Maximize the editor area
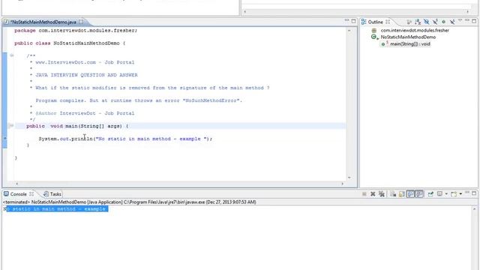Screen dimensions: 480x270 pyautogui.click(x=353, y=21)
